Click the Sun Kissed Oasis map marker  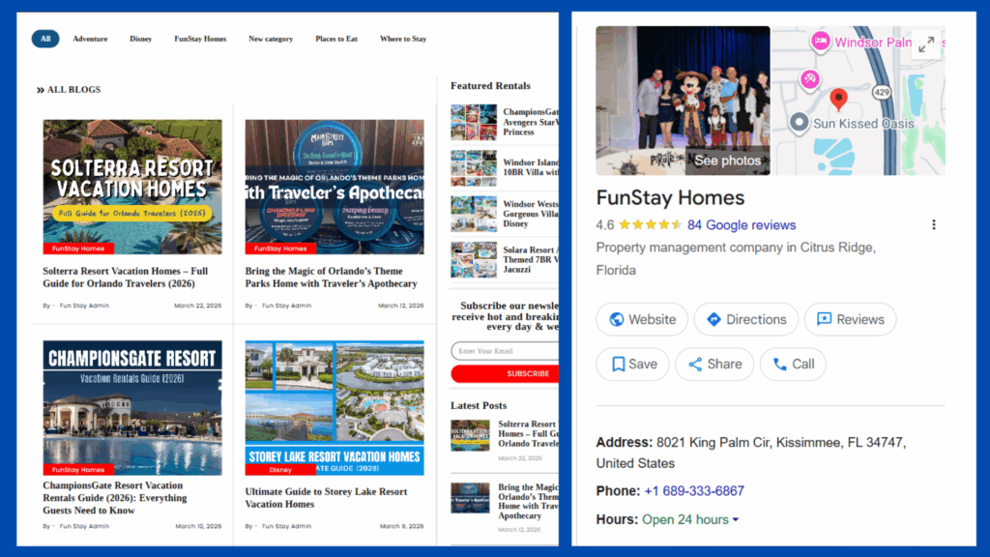[x=799, y=123]
